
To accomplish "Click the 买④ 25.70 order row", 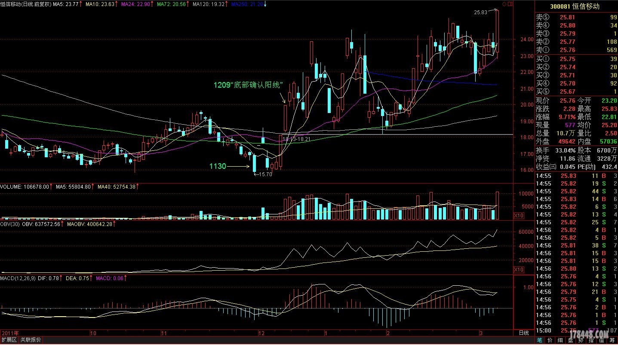I will [x=576, y=83].
